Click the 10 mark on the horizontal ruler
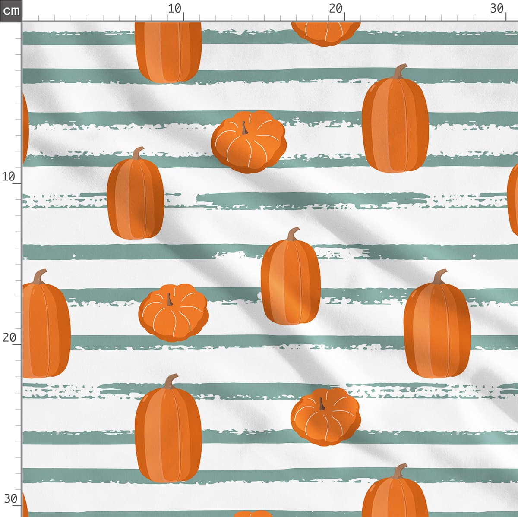The height and width of the screenshot is (517, 518). (x=175, y=9)
